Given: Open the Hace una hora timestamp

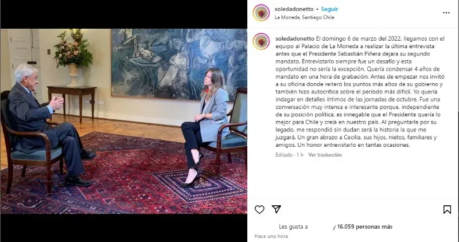Looking at the screenshot, I should (x=271, y=236).
